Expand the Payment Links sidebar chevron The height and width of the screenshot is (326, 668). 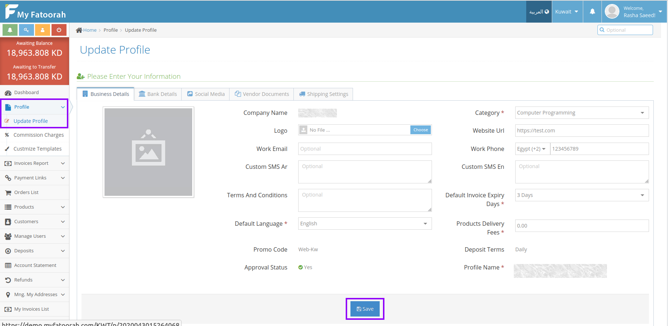click(x=63, y=178)
